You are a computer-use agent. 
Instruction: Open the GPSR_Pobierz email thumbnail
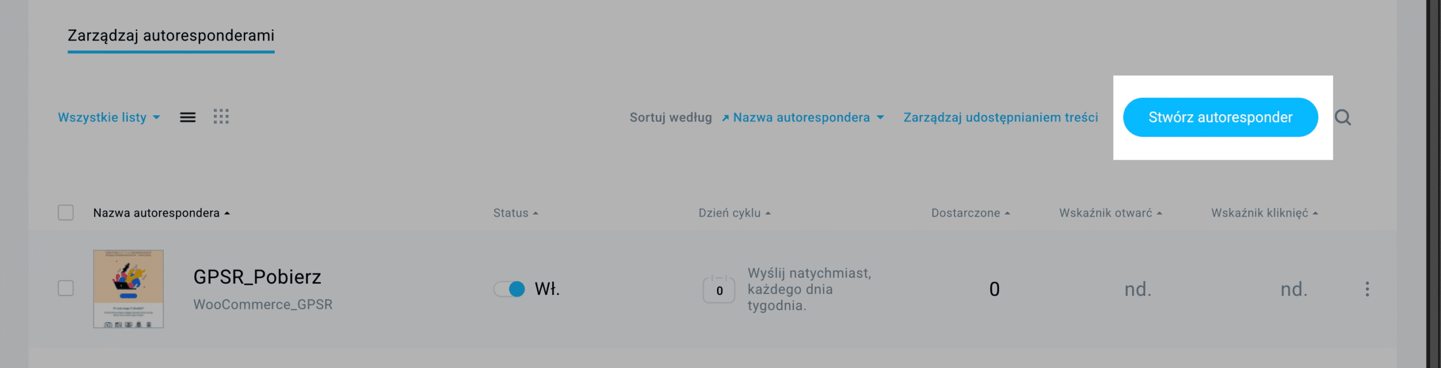click(128, 289)
